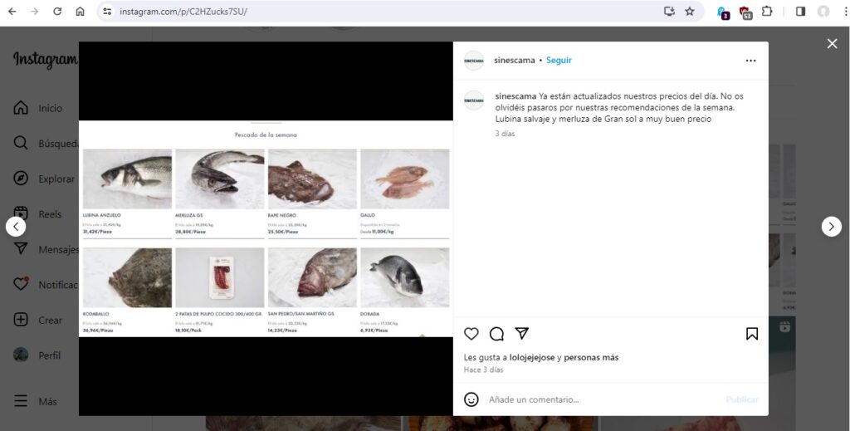The width and height of the screenshot is (850, 431).
Task: Install app icon in address bar
Action: click(669, 12)
